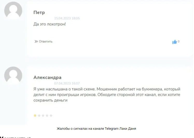194x138 pixels.
Task: Click double-chevron reply icon under Петр's comment
Action: (x=36, y=42)
